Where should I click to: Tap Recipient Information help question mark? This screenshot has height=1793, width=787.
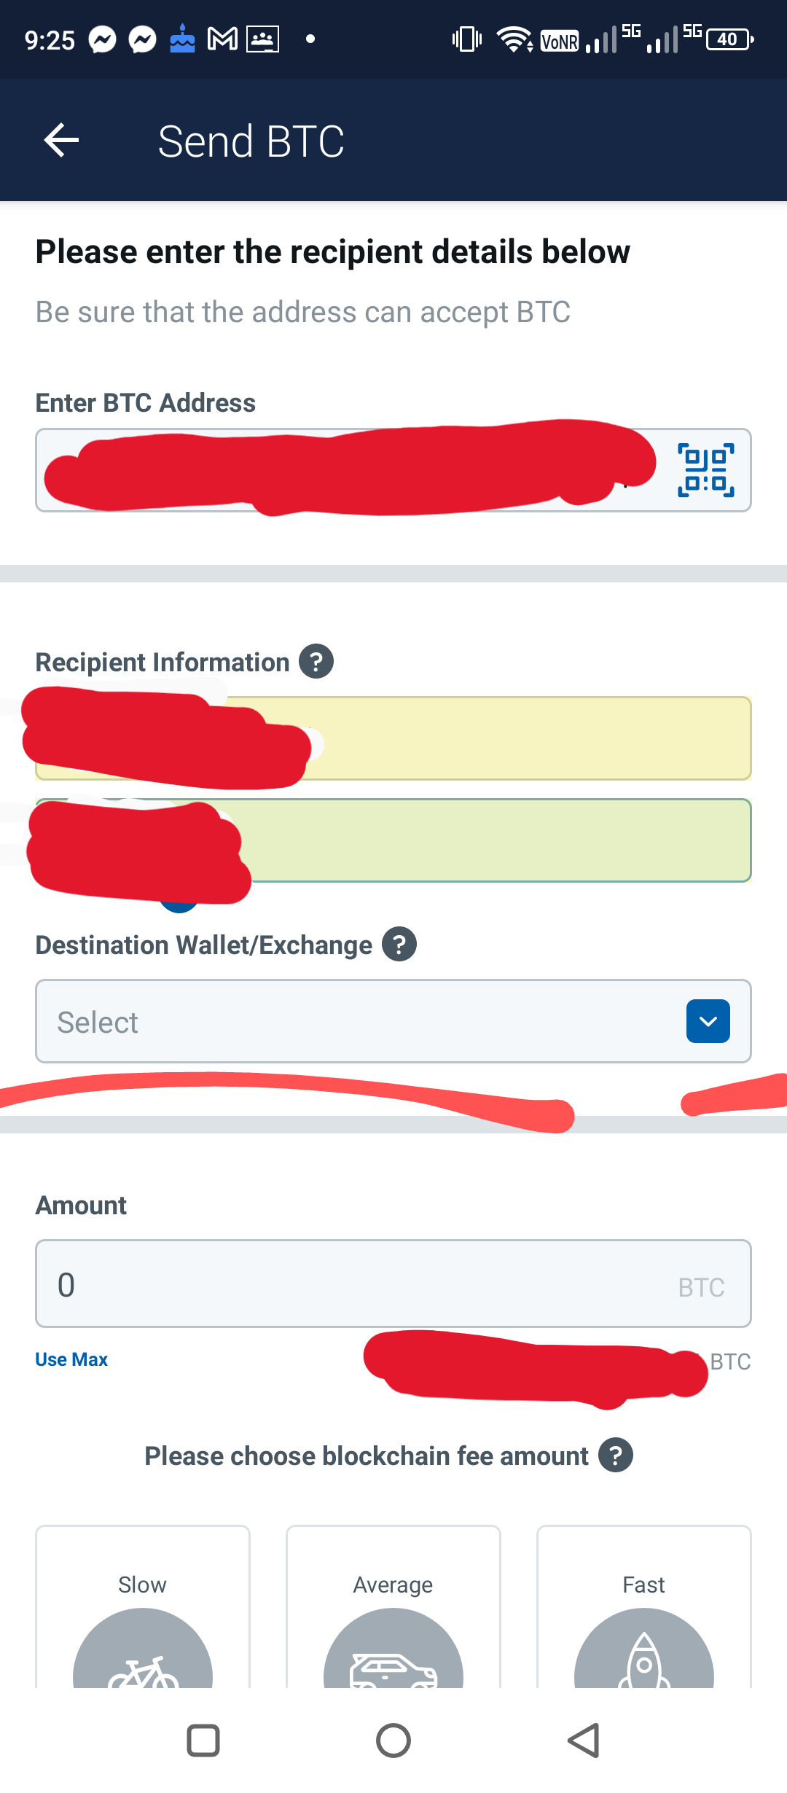pyautogui.click(x=316, y=661)
